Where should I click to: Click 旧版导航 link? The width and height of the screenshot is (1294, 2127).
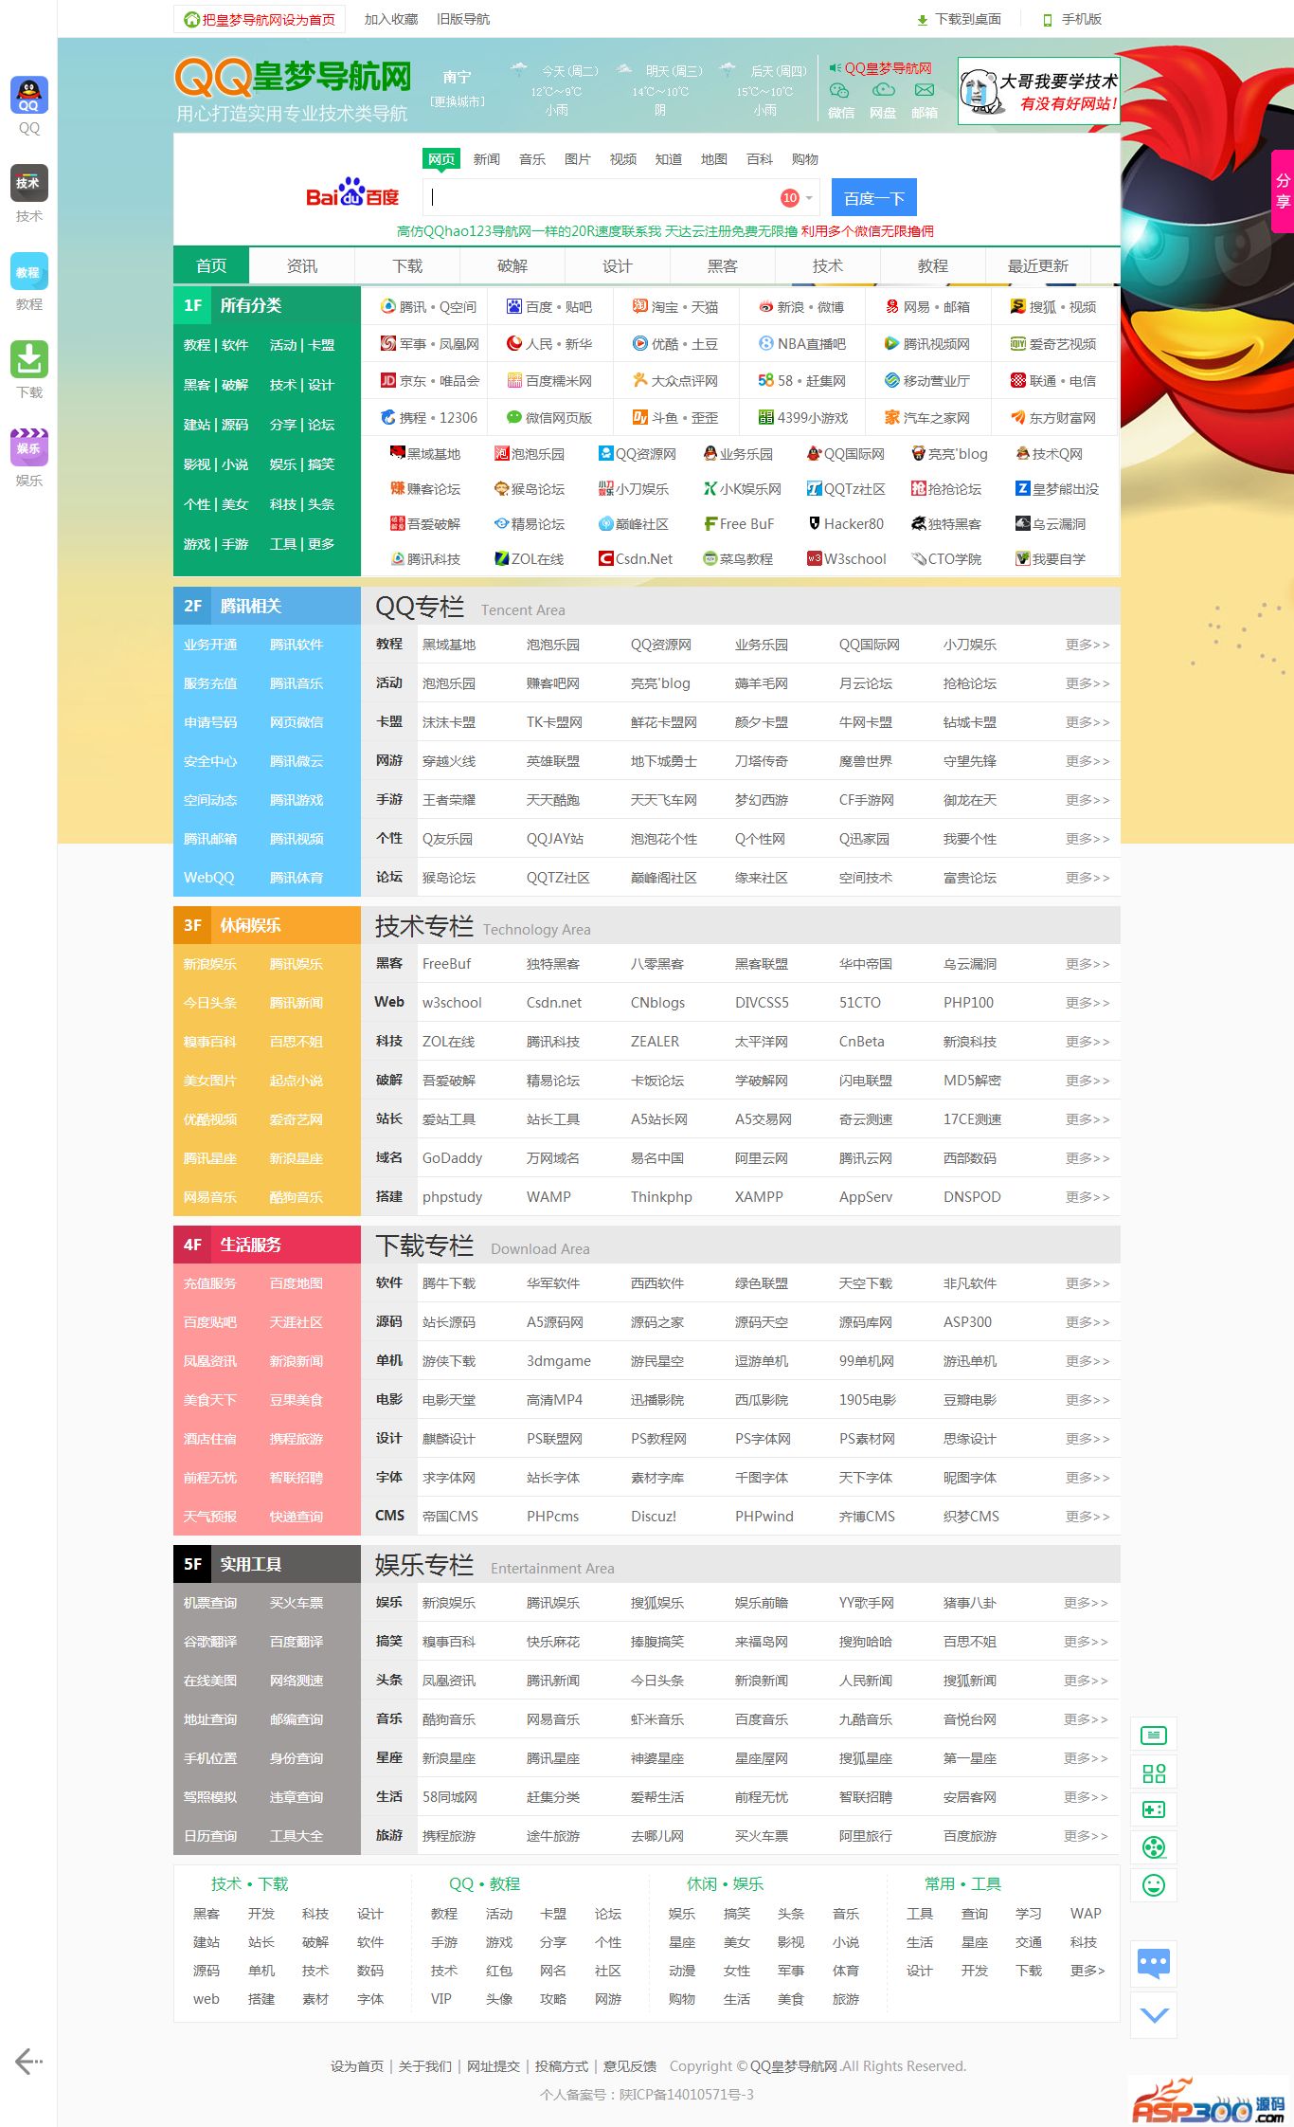click(x=463, y=19)
